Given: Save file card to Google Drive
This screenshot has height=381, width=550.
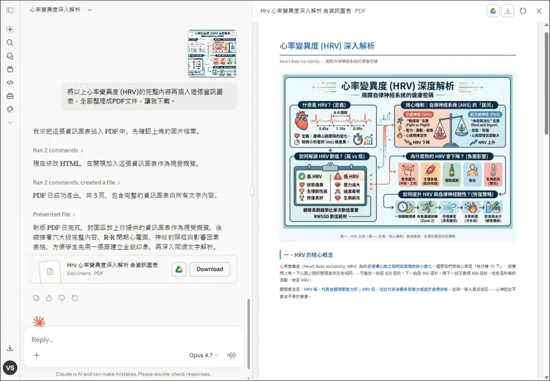Looking at the screenshot, I should 179,269.
